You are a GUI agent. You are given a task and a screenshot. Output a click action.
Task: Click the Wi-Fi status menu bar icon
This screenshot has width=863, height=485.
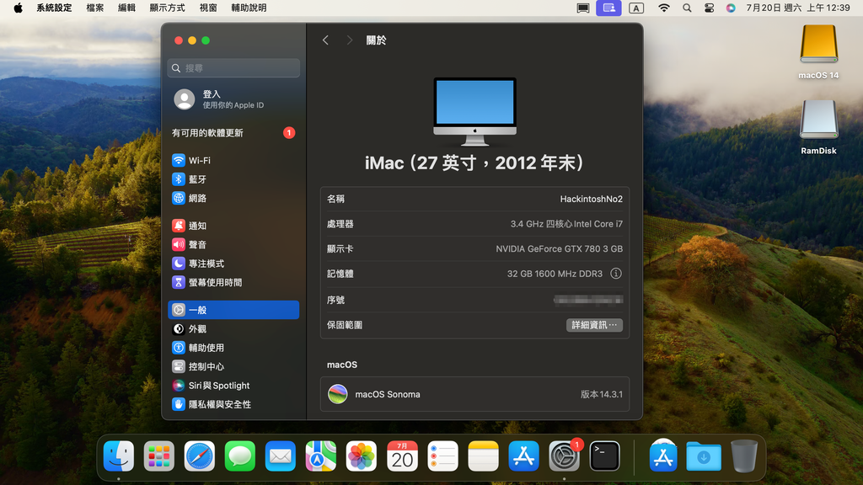click(x=664, y=8)
